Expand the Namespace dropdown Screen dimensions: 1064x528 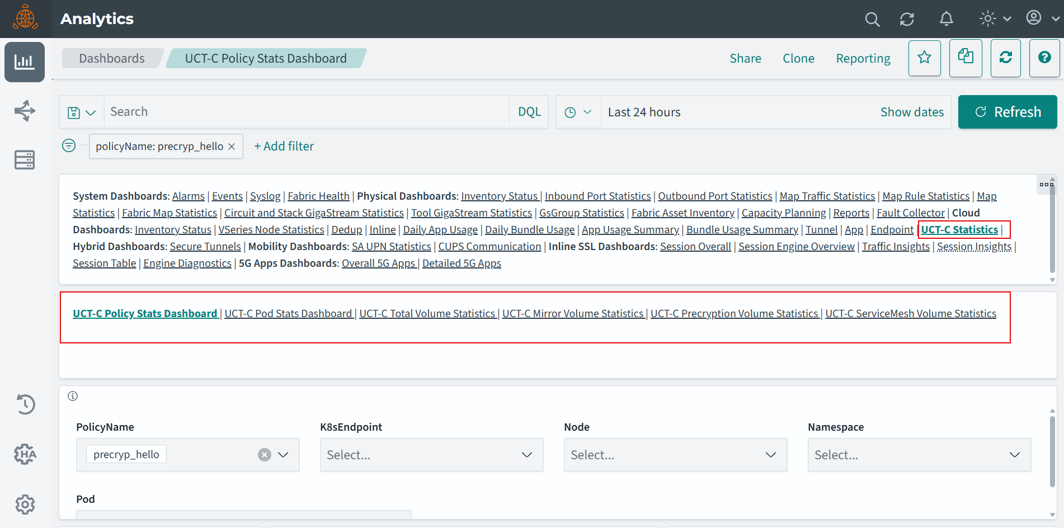(1014, 455)
